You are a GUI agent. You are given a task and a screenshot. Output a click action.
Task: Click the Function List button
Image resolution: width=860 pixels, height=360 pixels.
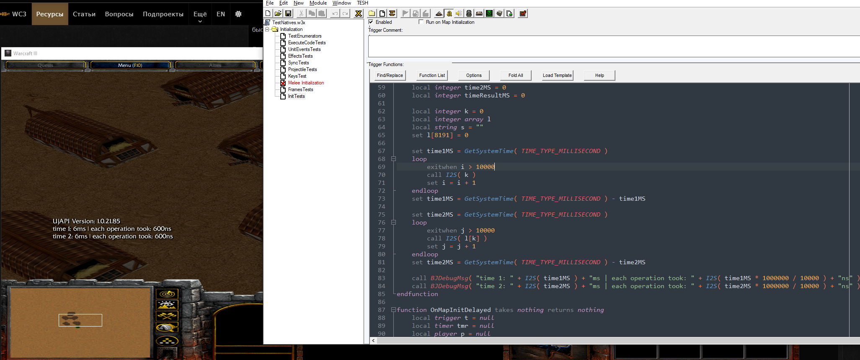432,75
